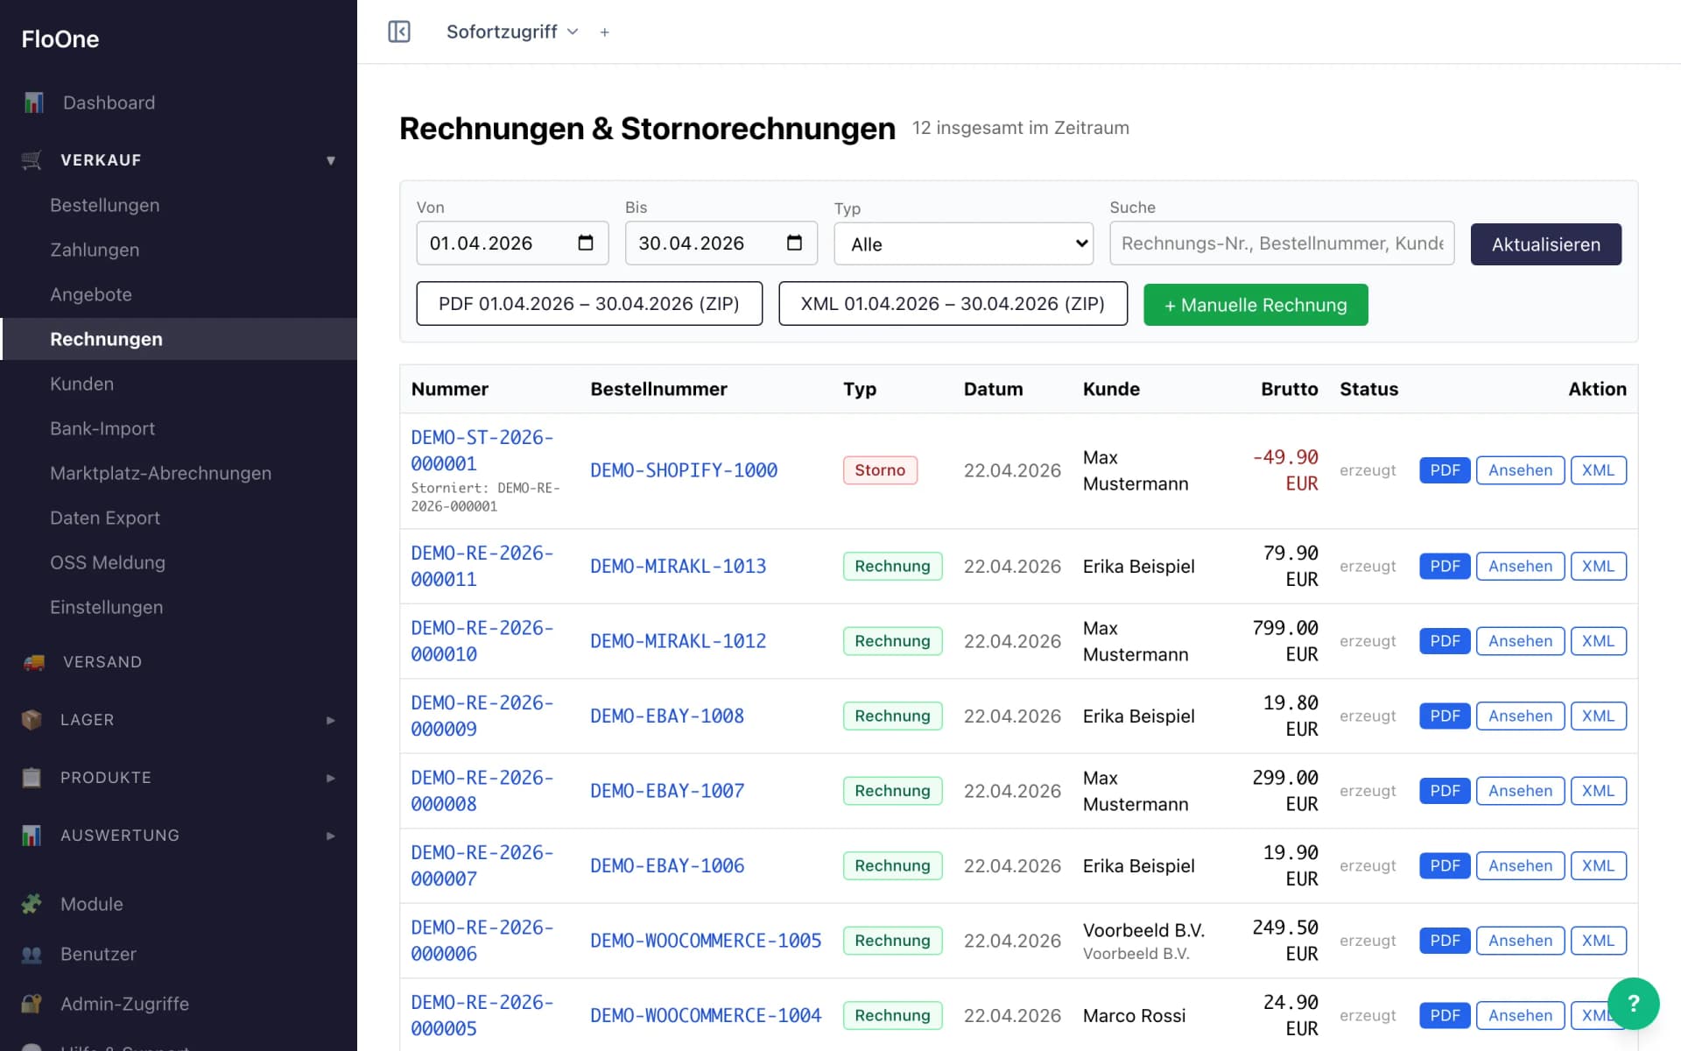Image resolution: width=1681 pixels, height=1051 pixels.
Task: Open Kunden in the sidebar
Action: [81, 384]
